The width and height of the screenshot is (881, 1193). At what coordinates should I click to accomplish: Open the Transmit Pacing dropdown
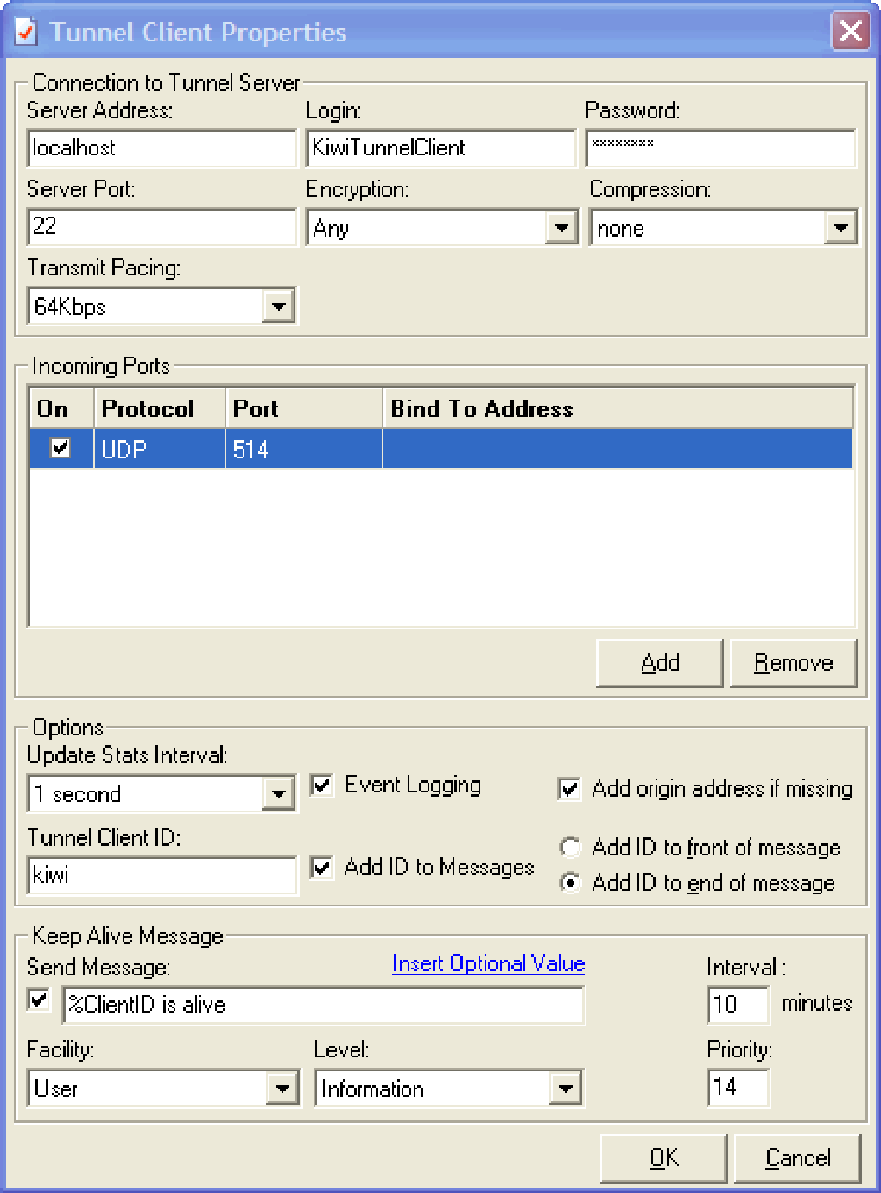tap(278, 306)
